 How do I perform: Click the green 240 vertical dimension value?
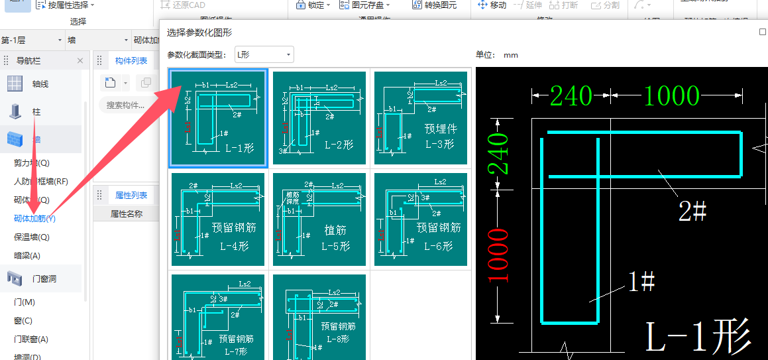[500, 154]
